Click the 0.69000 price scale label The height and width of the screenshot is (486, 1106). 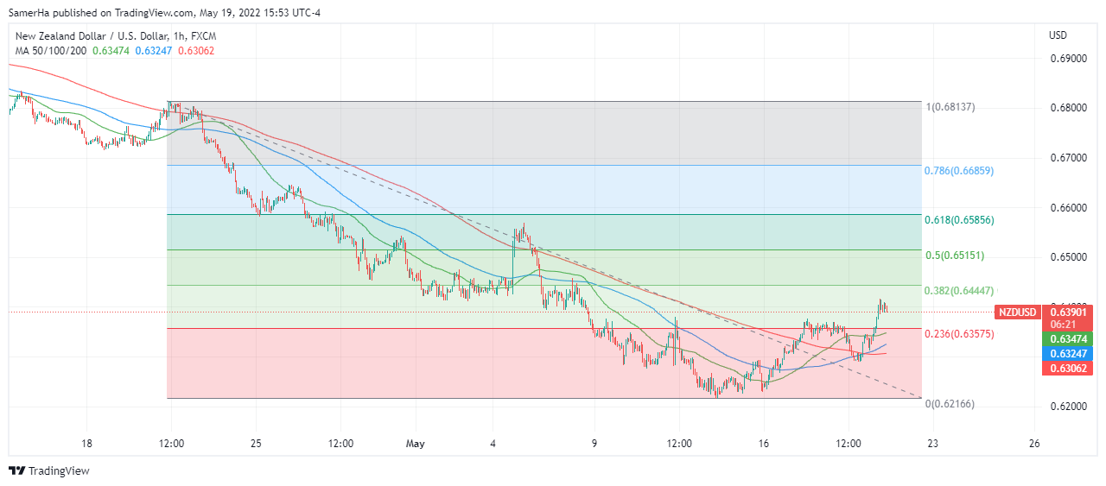1067,59
